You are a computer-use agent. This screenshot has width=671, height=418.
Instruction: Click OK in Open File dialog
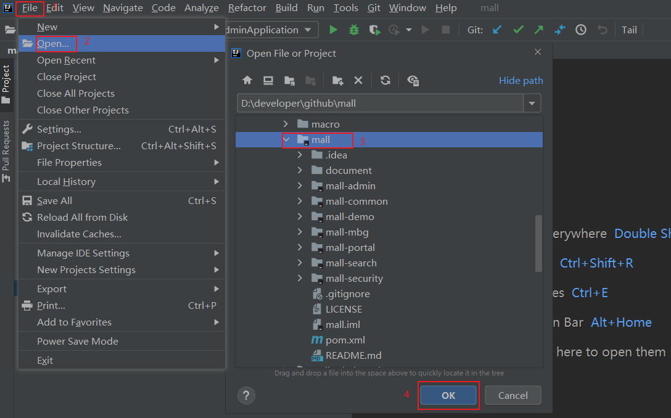pos(448,395)
